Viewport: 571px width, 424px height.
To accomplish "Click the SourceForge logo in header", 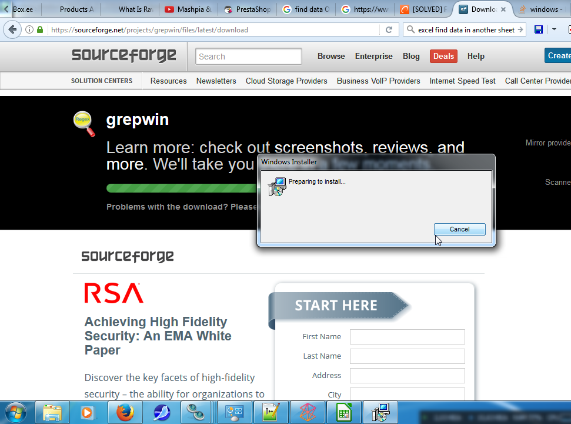I will [x=124, y=56].
